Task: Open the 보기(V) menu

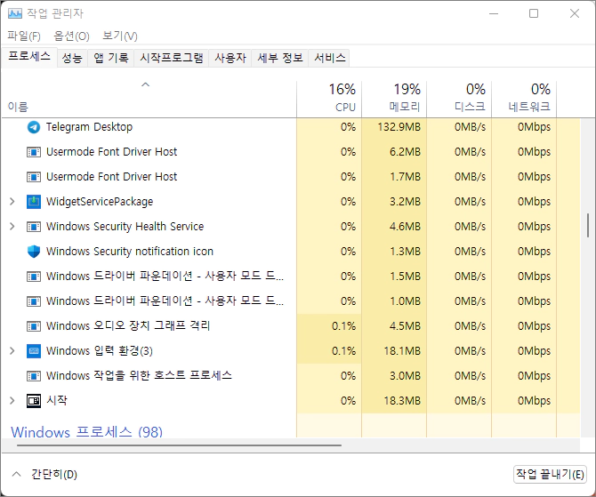Action: [120, 36]
